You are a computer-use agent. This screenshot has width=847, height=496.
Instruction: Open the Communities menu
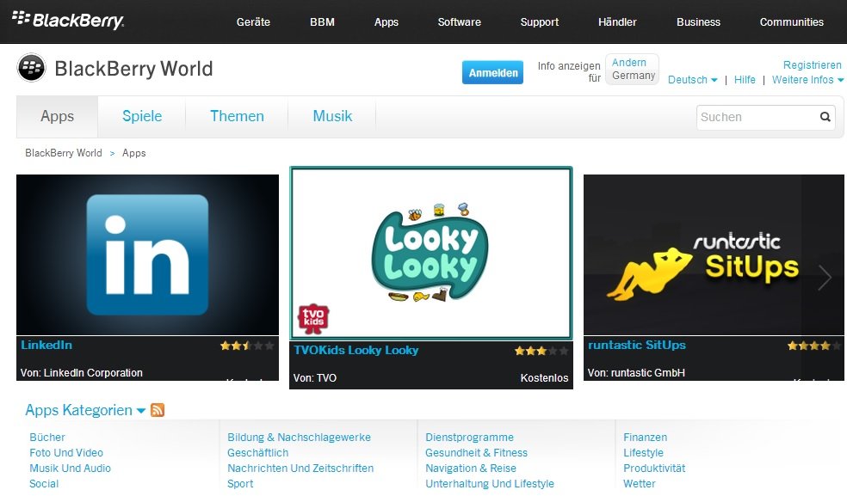[x=791, y=22]
